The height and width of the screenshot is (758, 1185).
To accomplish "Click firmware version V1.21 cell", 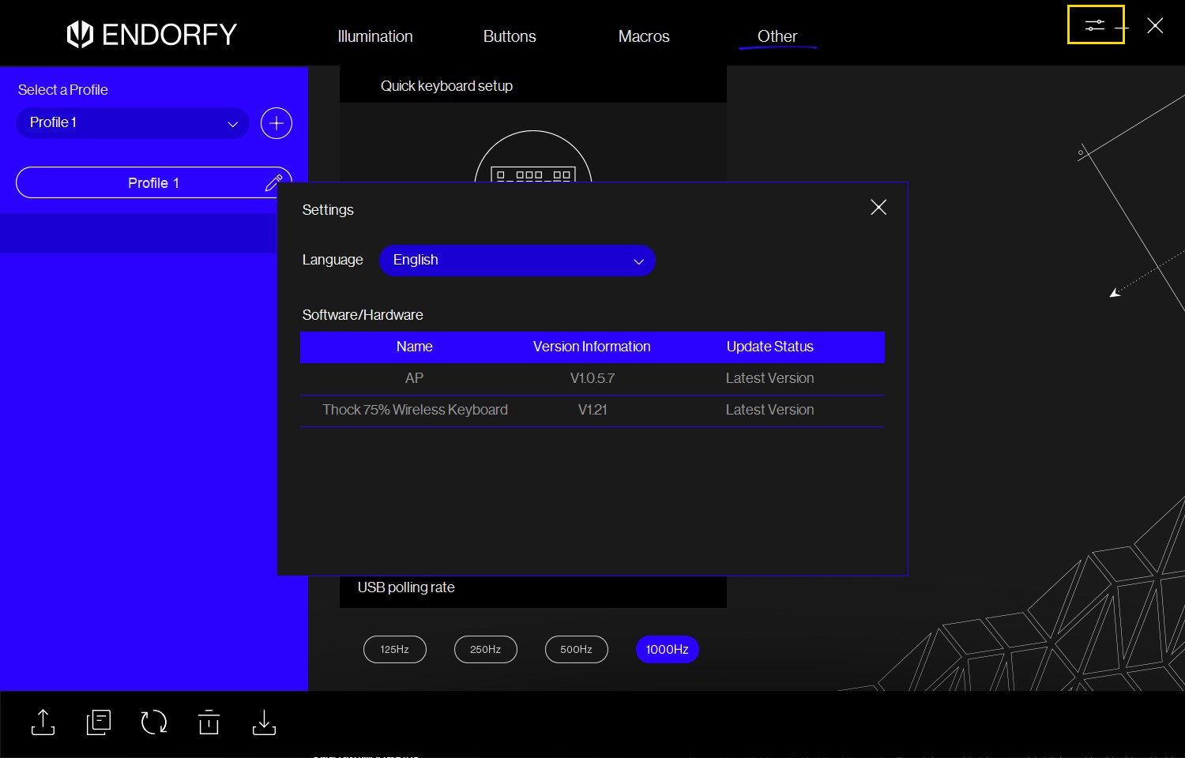I will (x=592, y=410).
